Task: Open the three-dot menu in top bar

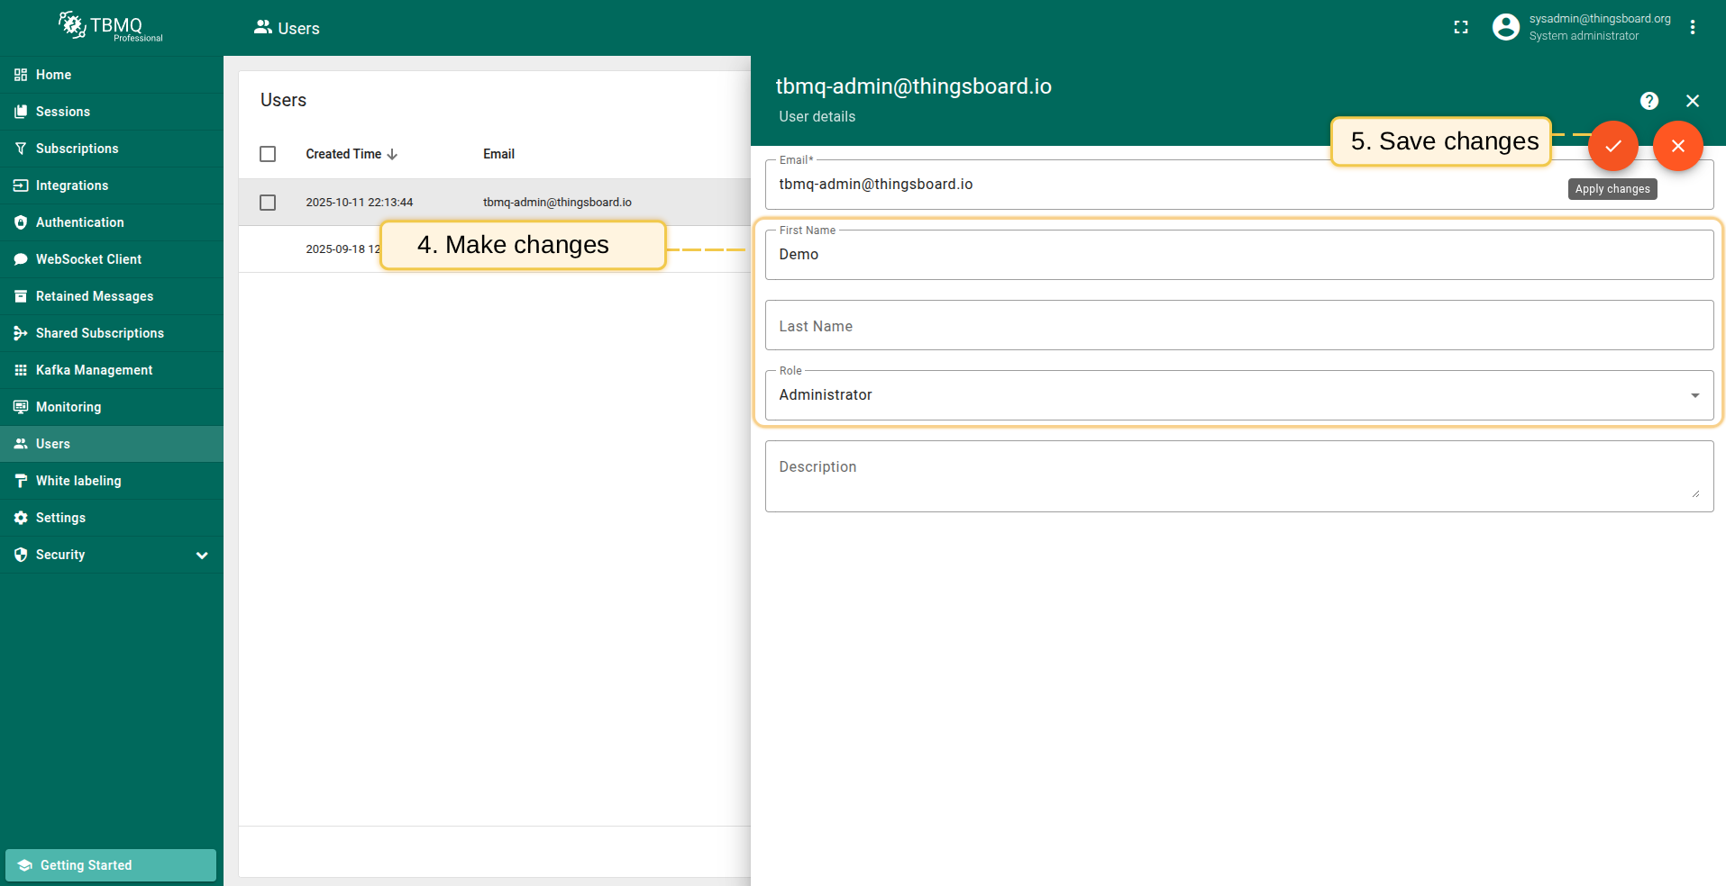Action: point(1693,28)
